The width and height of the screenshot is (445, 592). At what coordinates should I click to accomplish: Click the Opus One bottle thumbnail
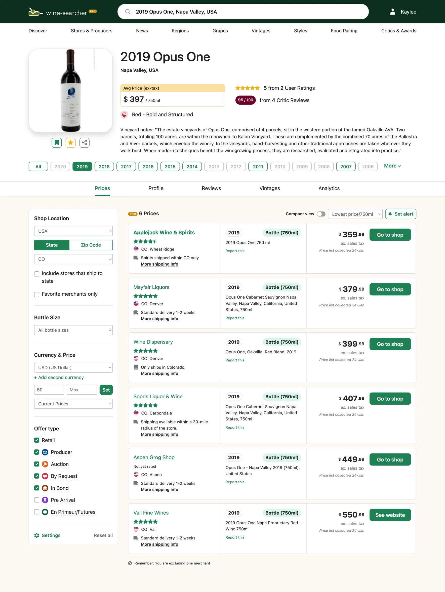70,91
